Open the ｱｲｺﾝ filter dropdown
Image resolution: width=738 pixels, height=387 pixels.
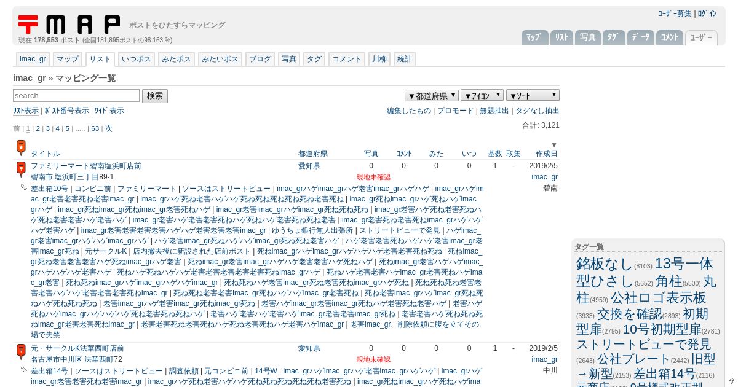click(482, 95)
